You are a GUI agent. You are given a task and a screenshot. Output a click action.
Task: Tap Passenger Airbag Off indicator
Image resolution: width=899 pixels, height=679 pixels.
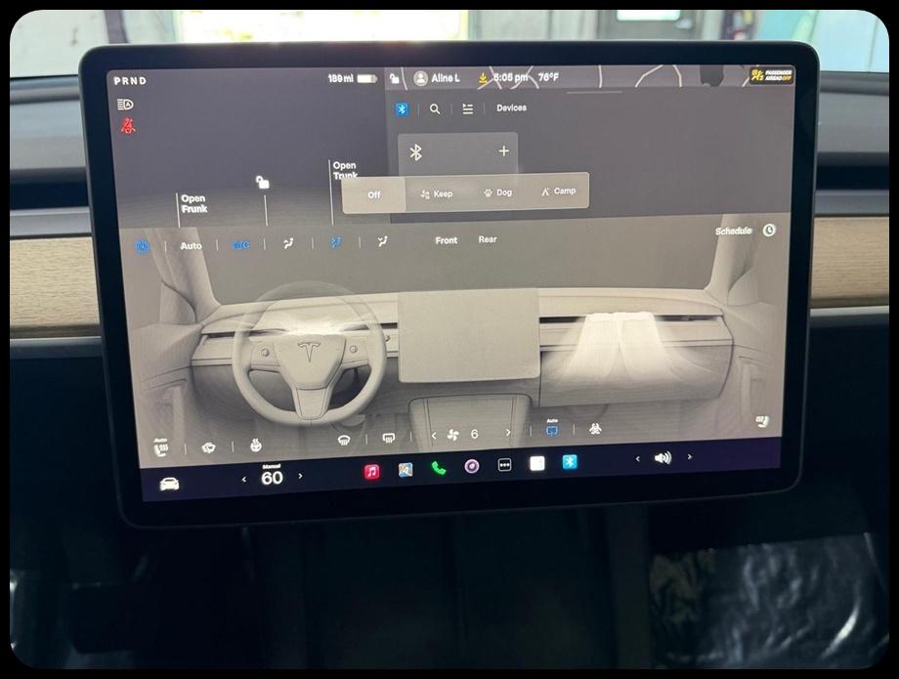click(772, 75)
